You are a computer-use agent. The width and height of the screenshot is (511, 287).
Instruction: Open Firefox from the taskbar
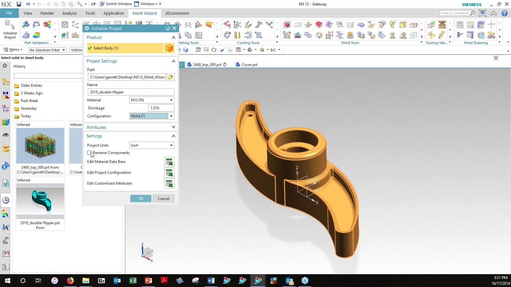pos(70,281)
